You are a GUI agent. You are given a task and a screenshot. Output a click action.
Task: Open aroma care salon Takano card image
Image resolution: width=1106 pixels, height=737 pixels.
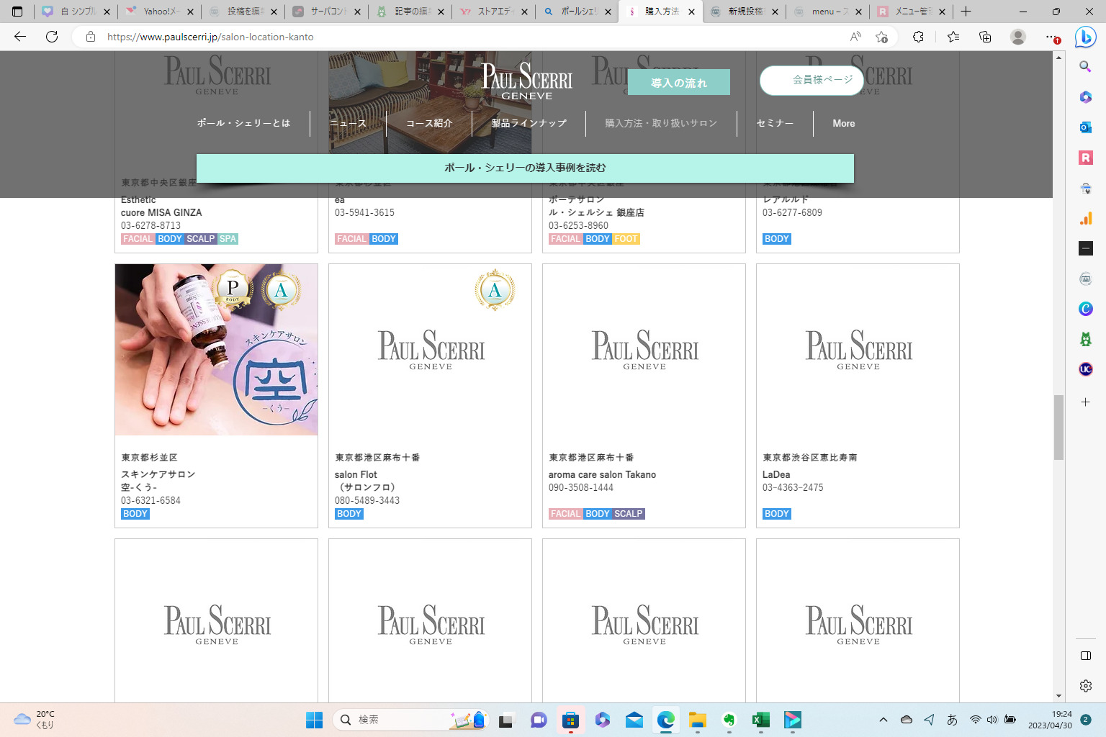point(644,350)
